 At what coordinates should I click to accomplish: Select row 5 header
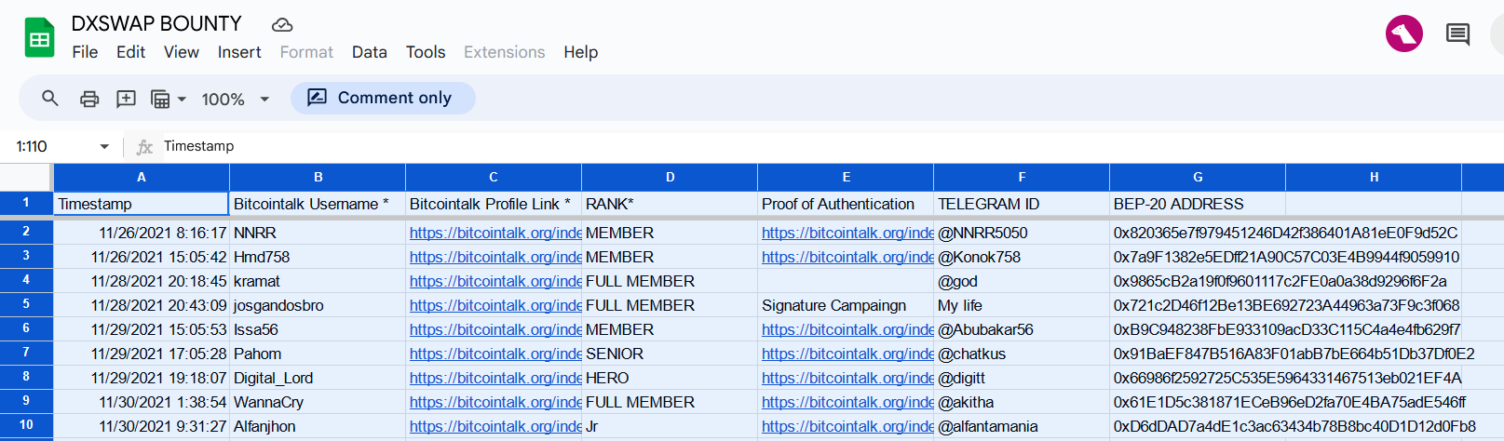[26, 304]
